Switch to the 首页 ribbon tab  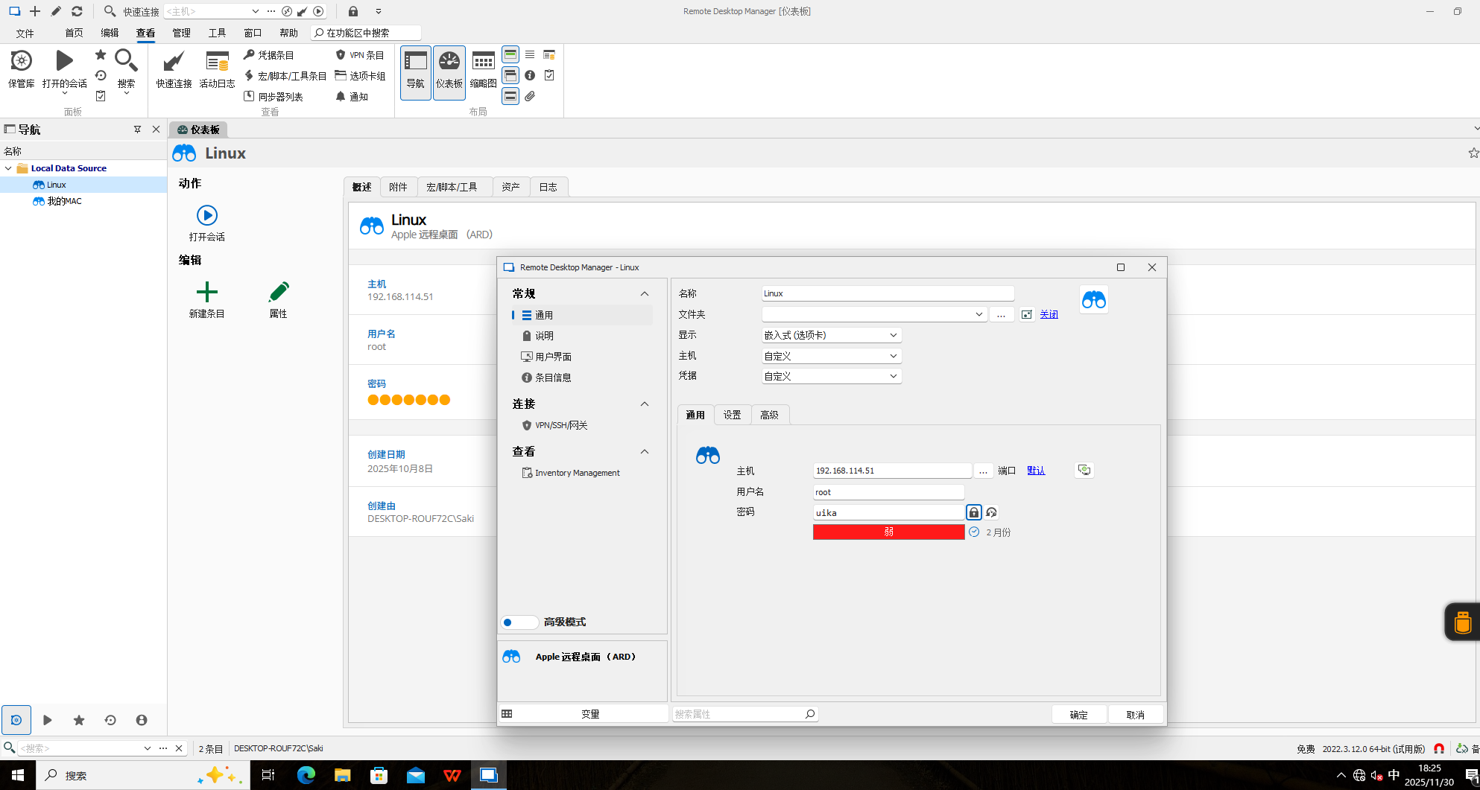click(x=75, y=34)
